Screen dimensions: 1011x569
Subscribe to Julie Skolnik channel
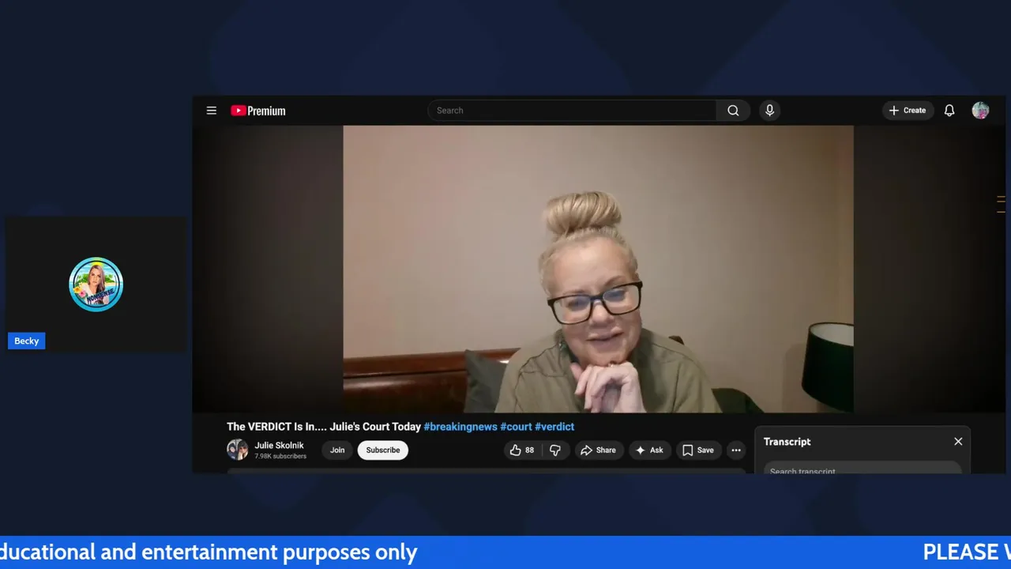coord(383,450)
